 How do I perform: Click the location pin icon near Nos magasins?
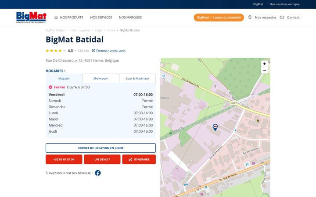(x=250, y=18)
